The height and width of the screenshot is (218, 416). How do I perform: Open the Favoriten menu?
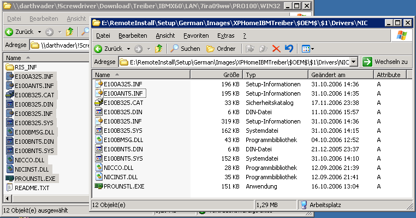coord(196,36)
